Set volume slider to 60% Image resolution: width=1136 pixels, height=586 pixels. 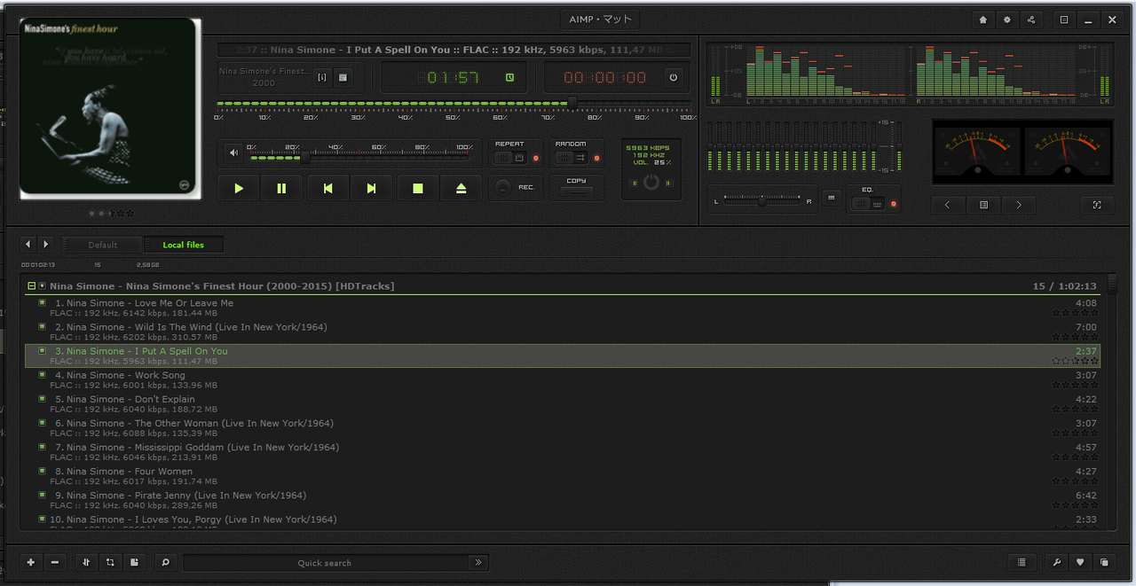[379, 158]
